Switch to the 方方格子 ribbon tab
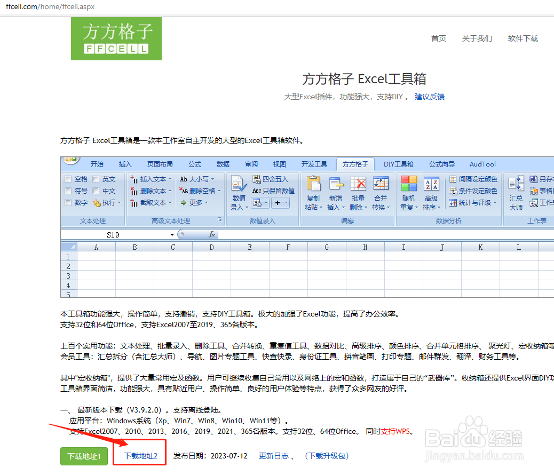 pyautogui.click(x=355, y=164)
